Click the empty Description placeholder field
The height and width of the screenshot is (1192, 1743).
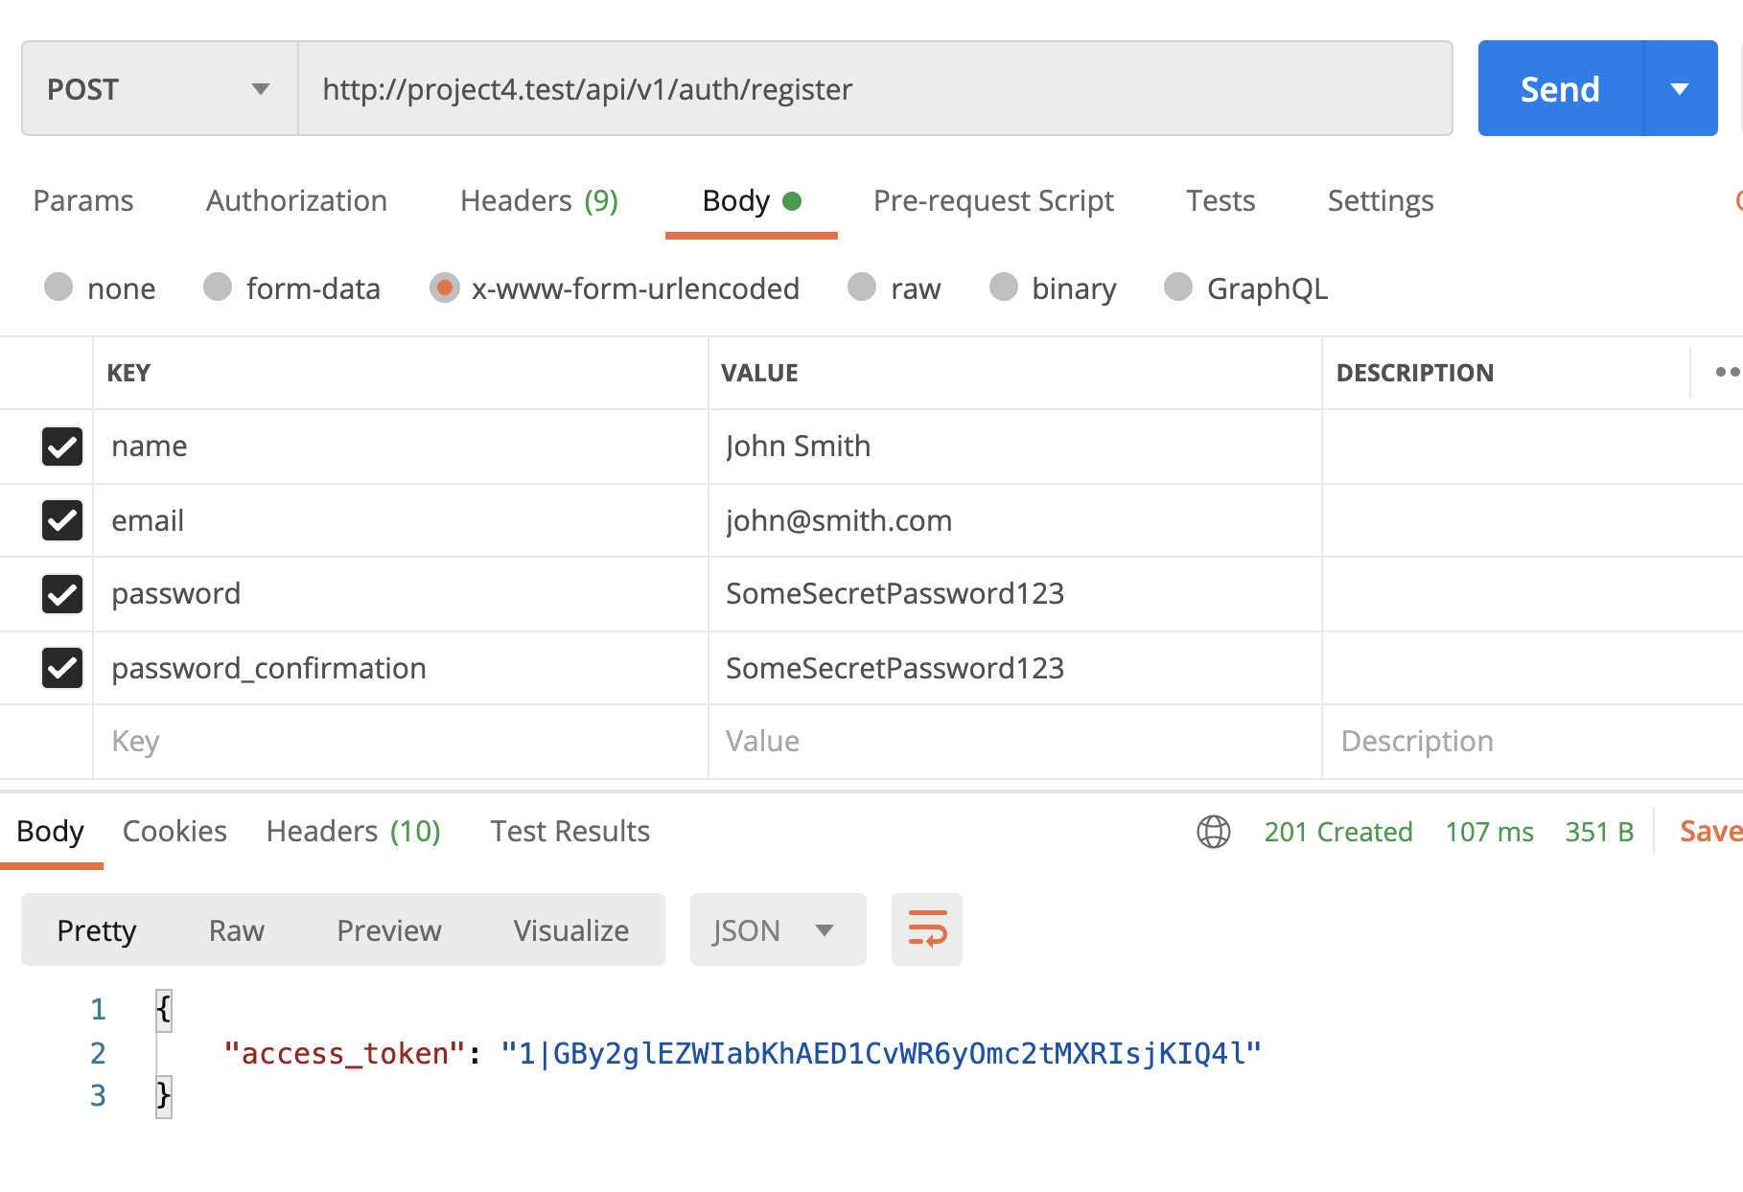coord(1532,742)
